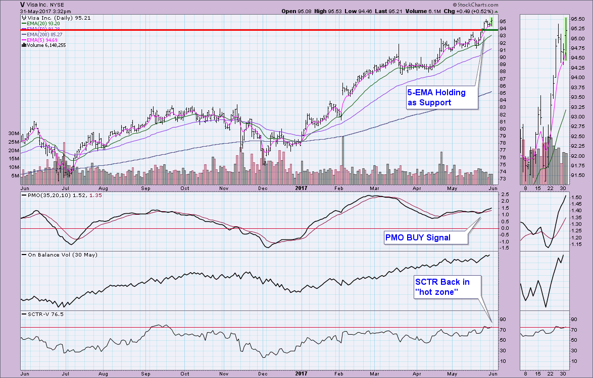Click the OHLC bar icon before Visa Inc. (Daily)
The width and height of the screenshot is (593, 378).
pyautogui.click(x=24, y=18)
